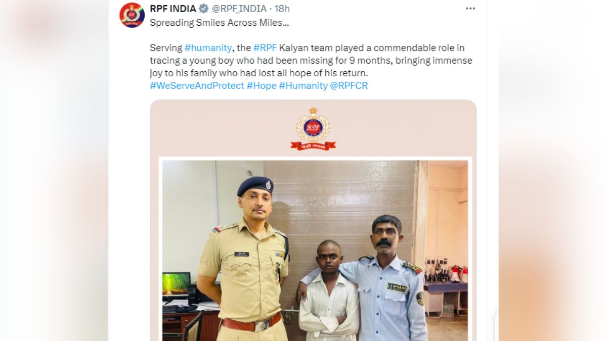Click the RPF emblem inside the attached image
607x341 pixels.
313,129
